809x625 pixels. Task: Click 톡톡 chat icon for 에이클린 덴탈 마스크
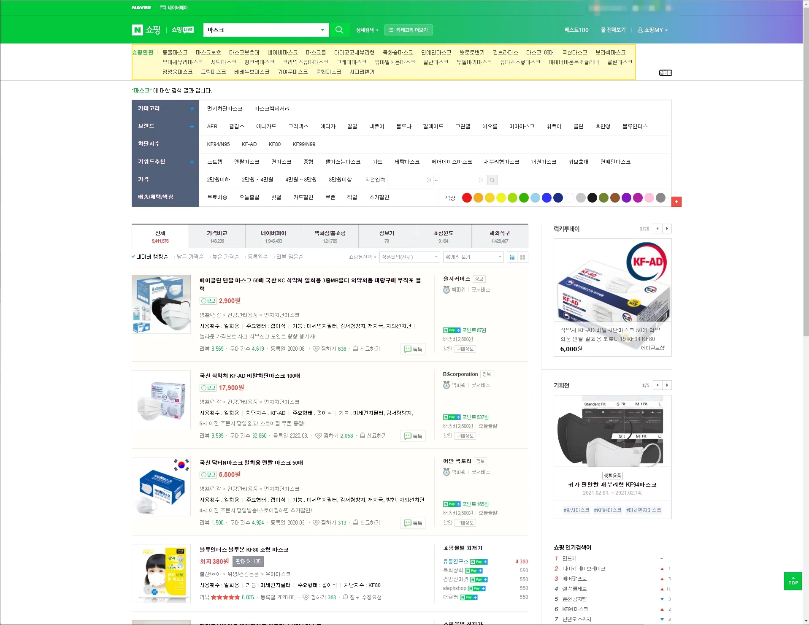point(413,349)
